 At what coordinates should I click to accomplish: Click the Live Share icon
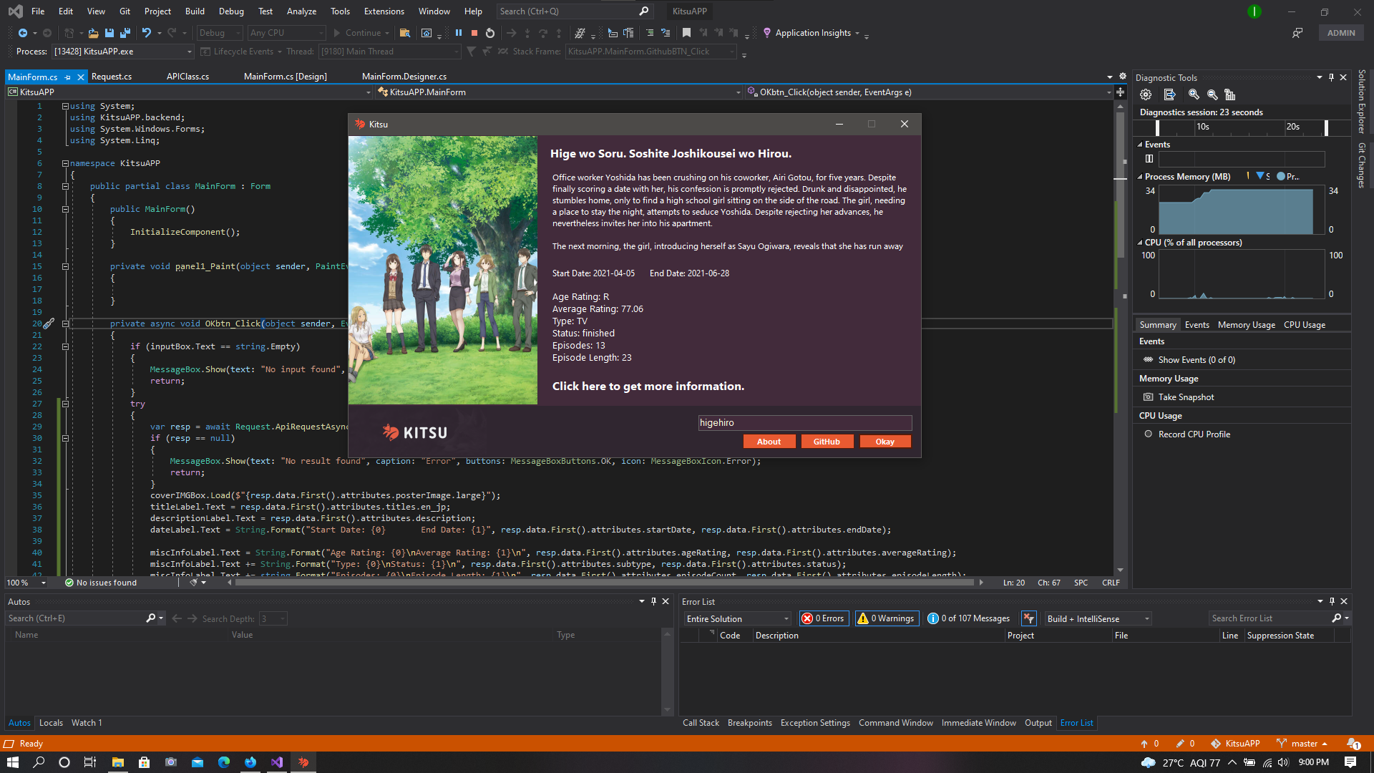point(1297,33)
